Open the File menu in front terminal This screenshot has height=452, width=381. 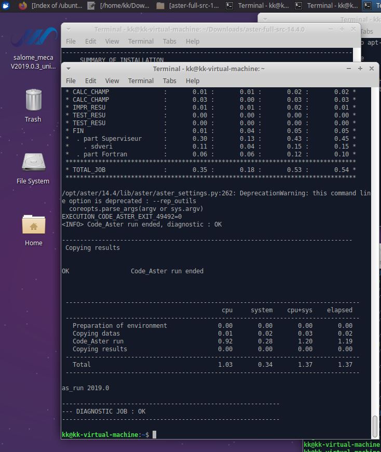click(71, 81)
